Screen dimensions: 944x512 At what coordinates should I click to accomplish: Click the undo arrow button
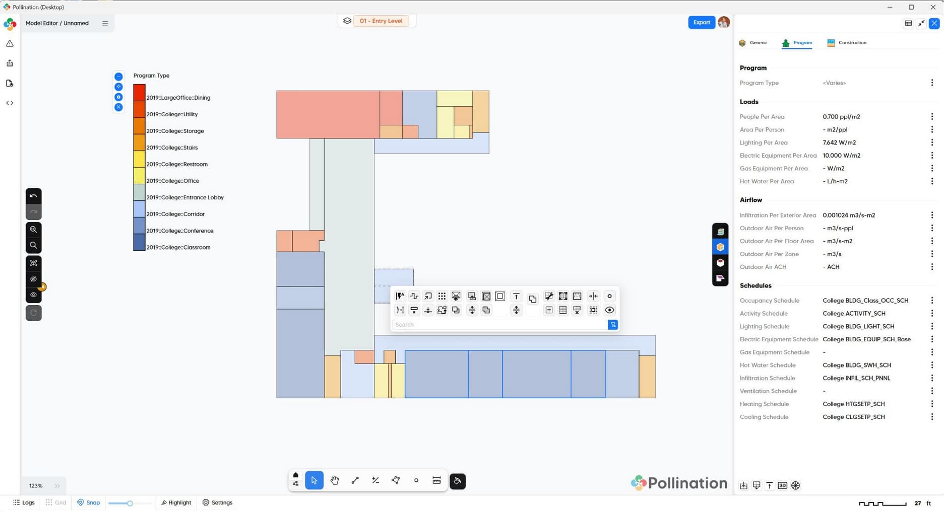34,196
